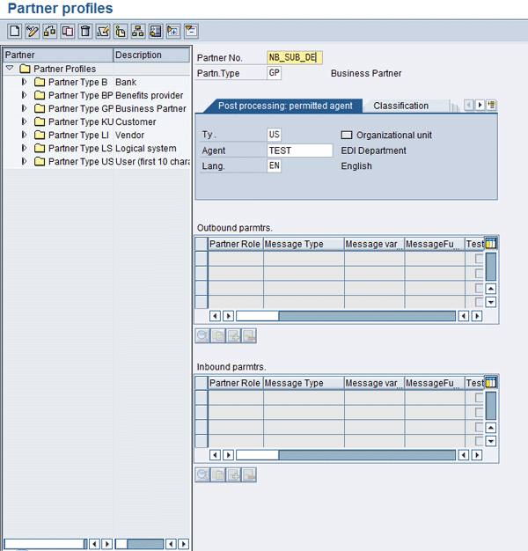This screenshot has height=551, width=528.
Task: Click the Delete trash can icon
Action: pyautogui.click(x=85, y=31)
